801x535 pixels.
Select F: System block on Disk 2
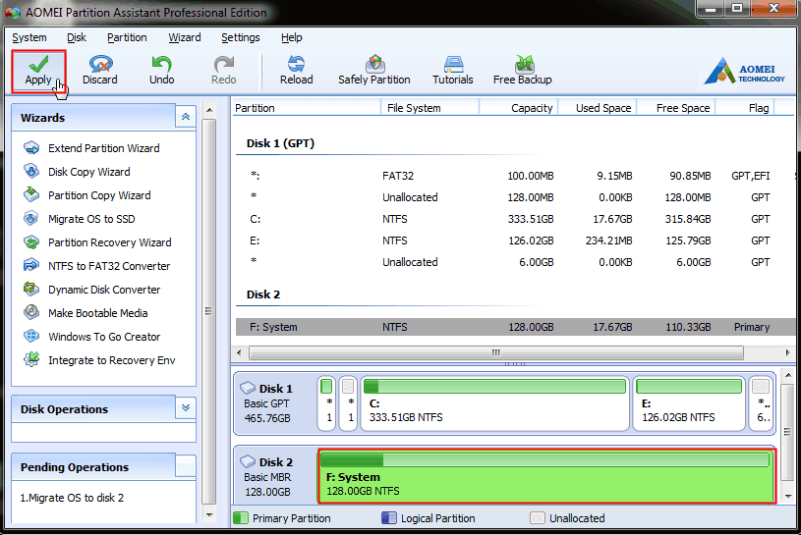point(546,476)
